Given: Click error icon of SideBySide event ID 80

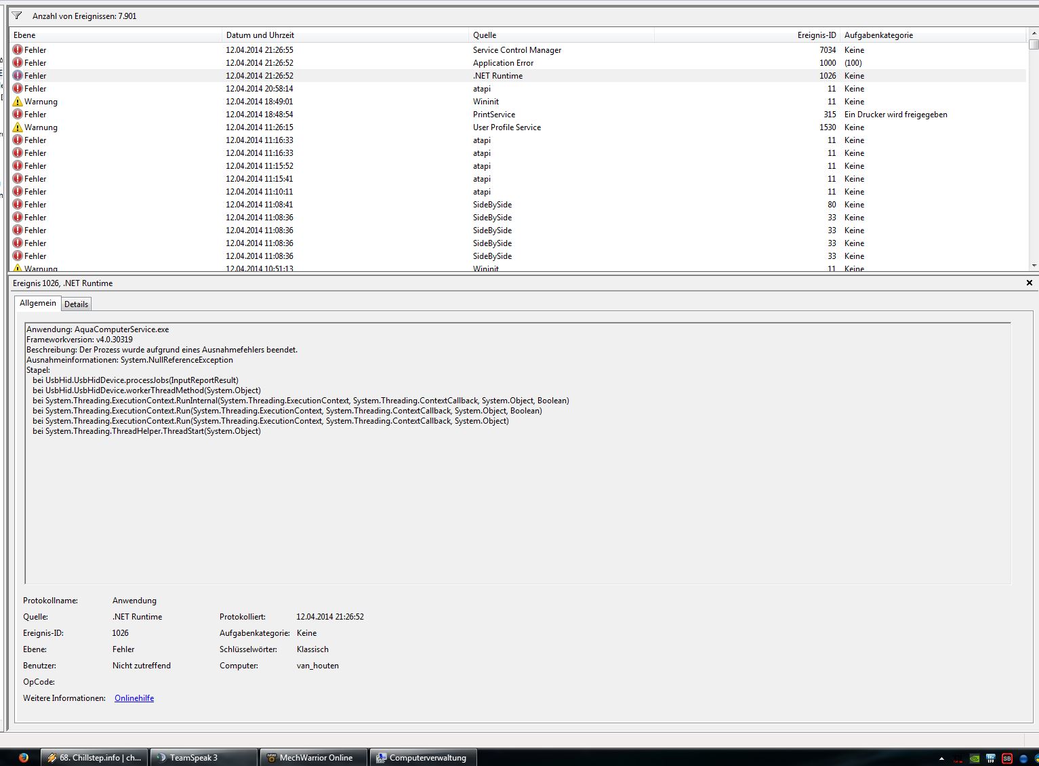Looking at the screenshot, I should 18,205.
